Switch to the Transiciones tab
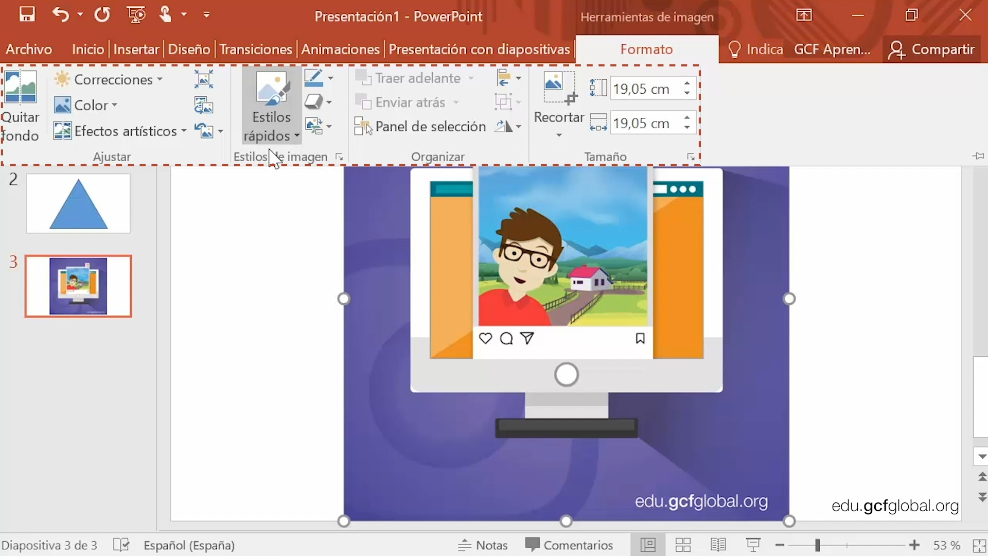 click(256, 49)
